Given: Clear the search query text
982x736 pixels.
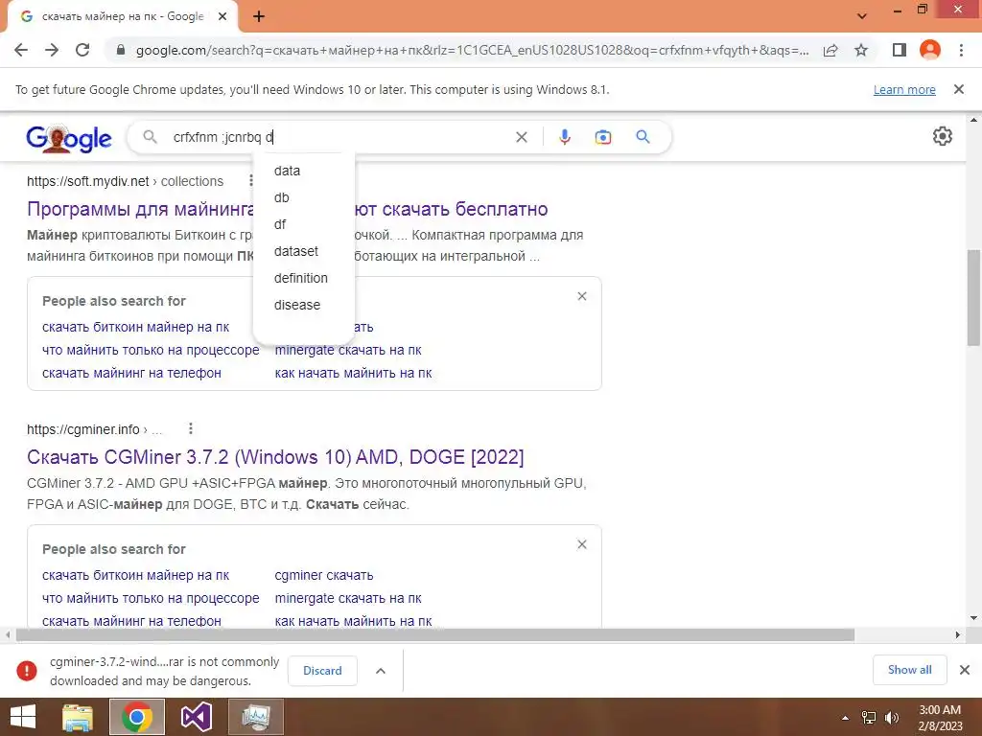Looking at the screenshot, I should pyautogui.click(x=521, y=137).
